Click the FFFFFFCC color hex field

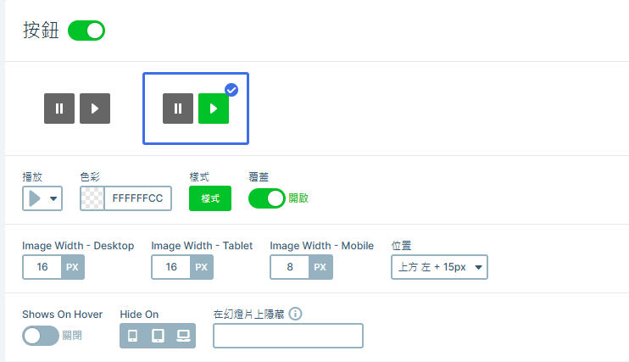pos(139,198)
